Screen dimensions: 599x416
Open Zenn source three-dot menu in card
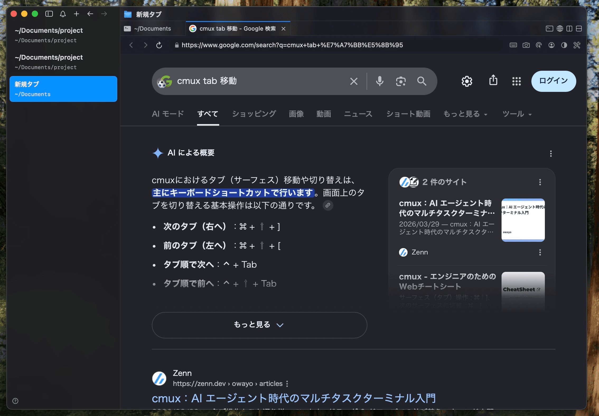(540, 252)
